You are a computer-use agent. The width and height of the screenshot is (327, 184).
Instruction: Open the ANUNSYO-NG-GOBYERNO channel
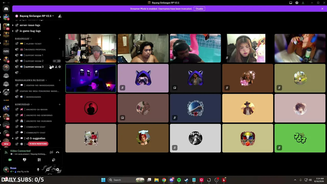tap(38, 115)
